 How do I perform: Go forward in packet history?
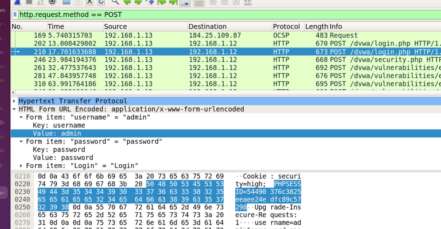click(138, 2)
